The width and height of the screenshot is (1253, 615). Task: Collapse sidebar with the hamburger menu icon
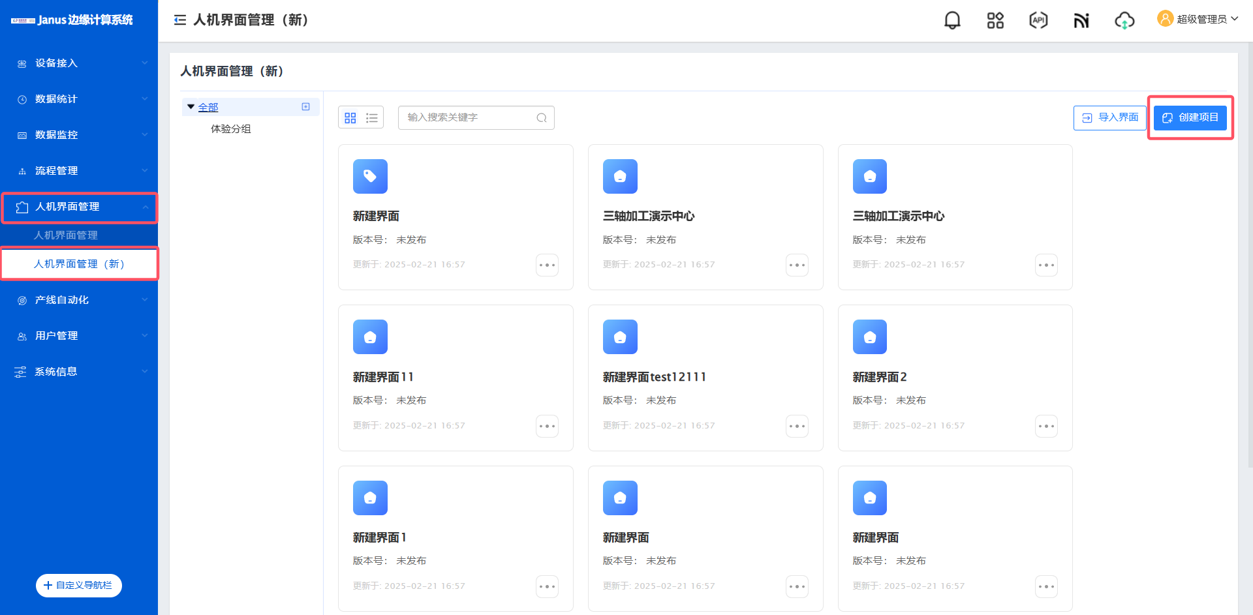pyautogui.click(x=180, y=20)
